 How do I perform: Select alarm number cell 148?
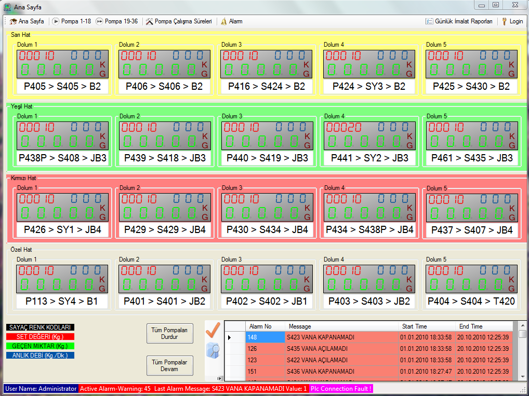click(265, 337)
